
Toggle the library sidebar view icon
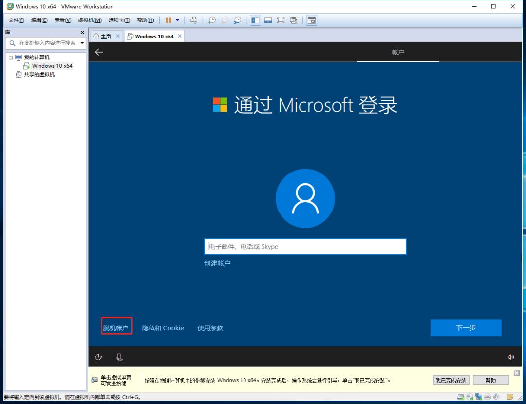pos(255,20)
